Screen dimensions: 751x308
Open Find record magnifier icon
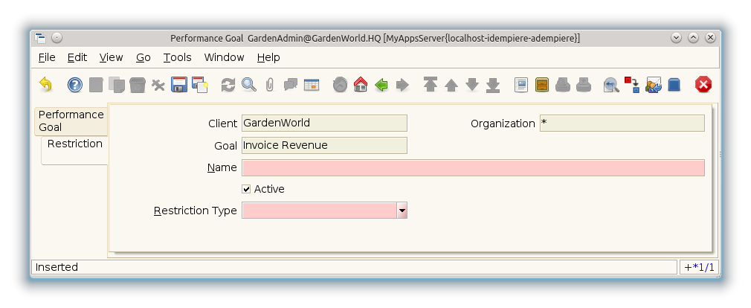[249, 85]
